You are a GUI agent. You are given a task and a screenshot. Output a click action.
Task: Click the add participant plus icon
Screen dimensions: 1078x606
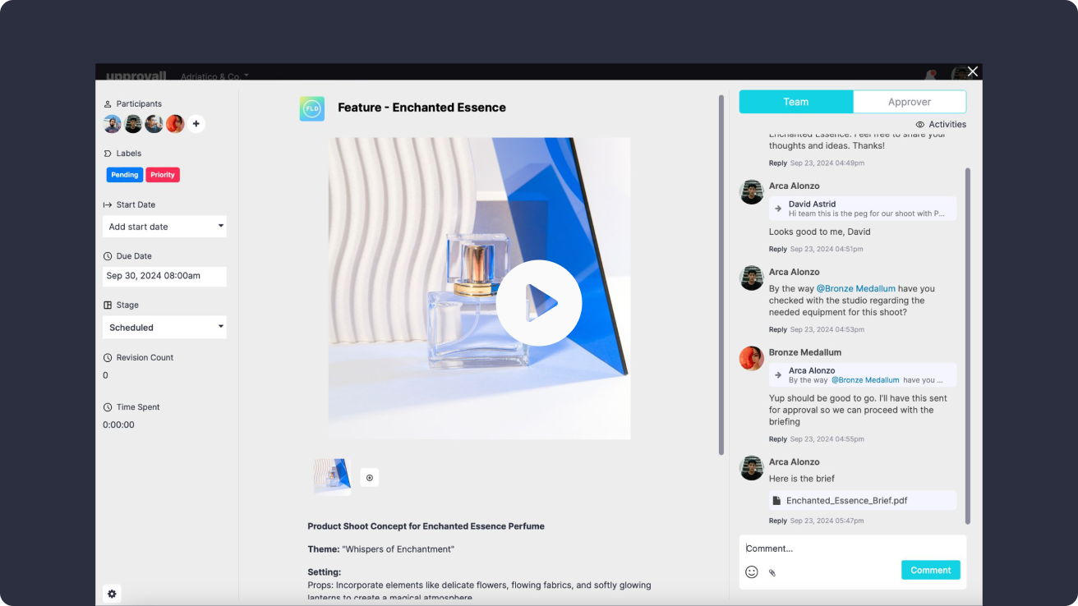[196, 124]
